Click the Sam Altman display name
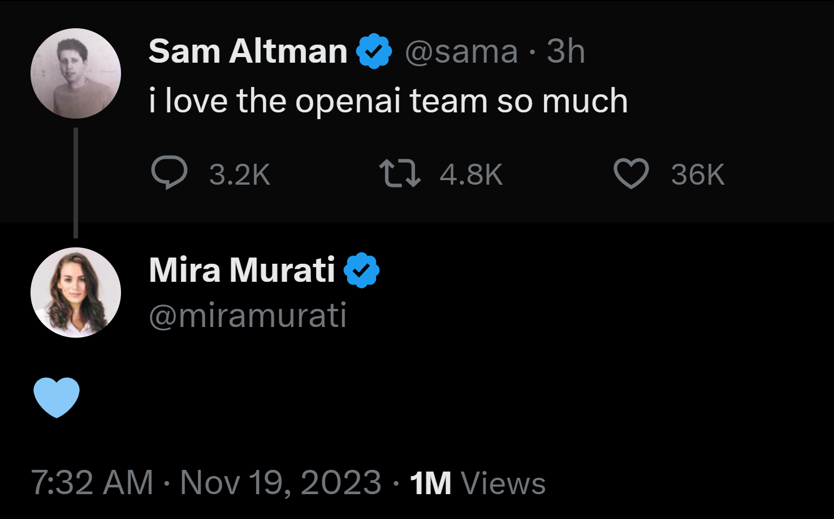 click(x=248, y=51)
